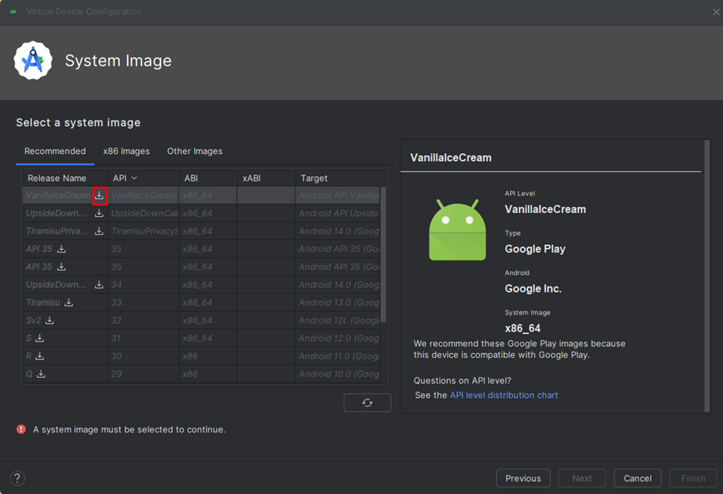Image resolution: width=723 pixels, height=494 pixels.
Task: Download the VanillaIceCream system image
Action: 99,195
